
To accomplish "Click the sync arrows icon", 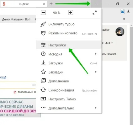I will (x=43, y=90).
